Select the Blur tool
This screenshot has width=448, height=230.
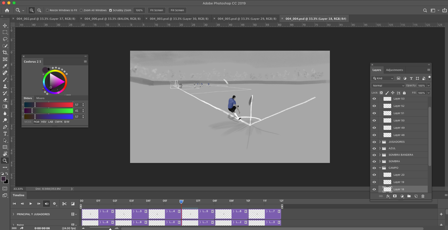[x=5, y=113]
